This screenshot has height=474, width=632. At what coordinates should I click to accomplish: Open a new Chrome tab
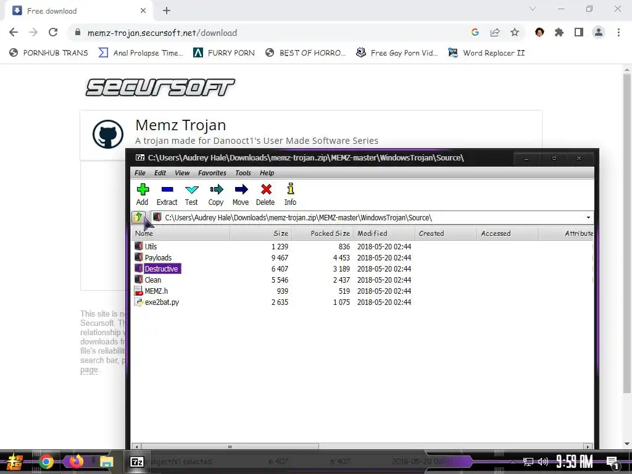pos(167,11)
